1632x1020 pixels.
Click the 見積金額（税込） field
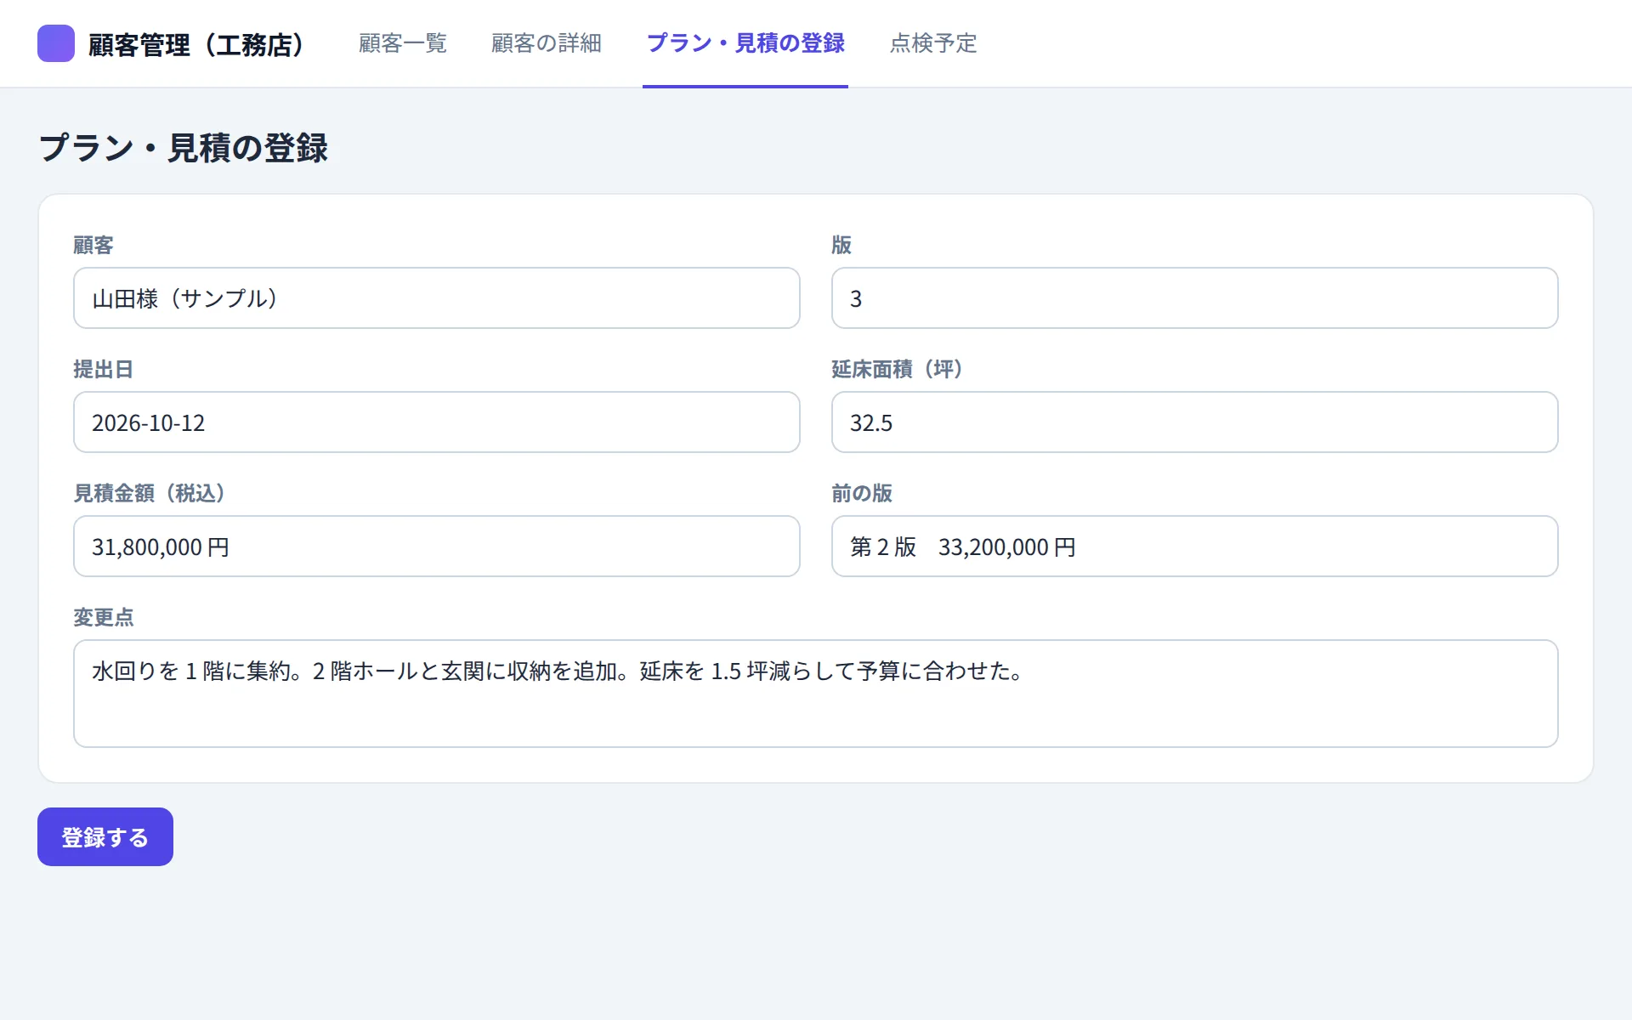coord(437,547)
